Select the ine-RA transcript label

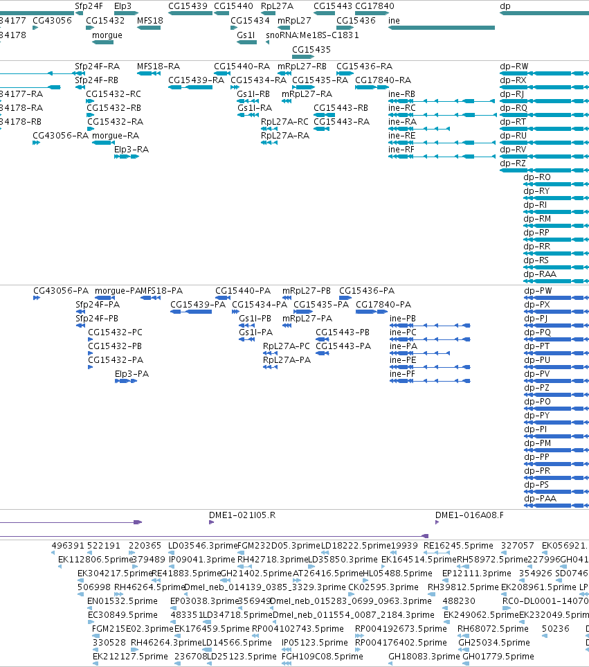pyautogui.click(x=402, y=122)
